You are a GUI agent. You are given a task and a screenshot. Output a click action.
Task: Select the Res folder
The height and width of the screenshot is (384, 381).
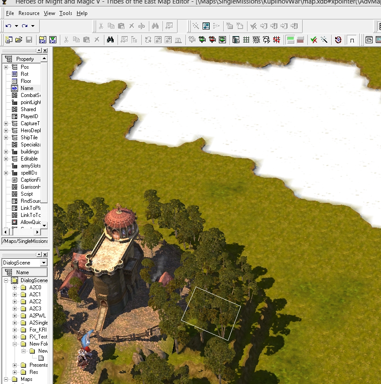click(x=30, y=372)
